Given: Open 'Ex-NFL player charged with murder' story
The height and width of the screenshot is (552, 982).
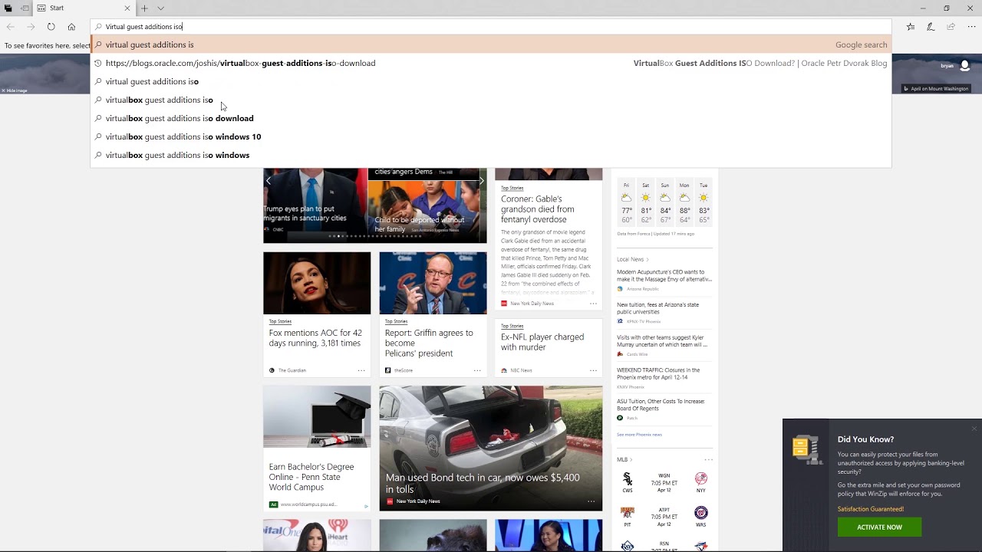Looking at the screenshot, I should [x=542, y=342].
